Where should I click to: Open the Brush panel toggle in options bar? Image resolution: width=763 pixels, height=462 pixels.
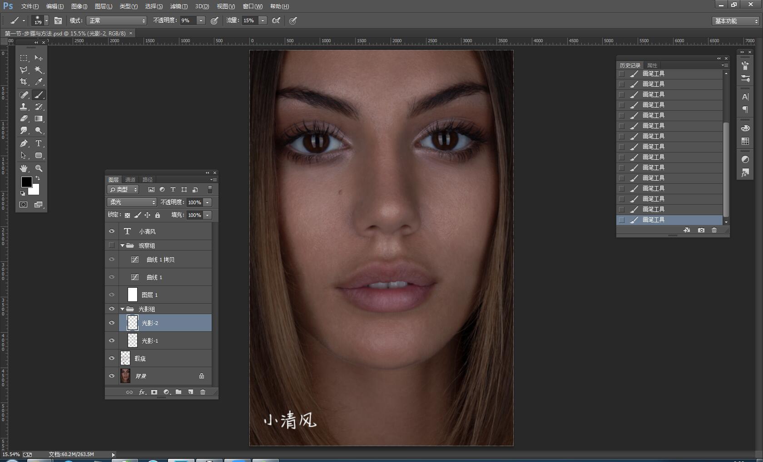click(58, 20)
